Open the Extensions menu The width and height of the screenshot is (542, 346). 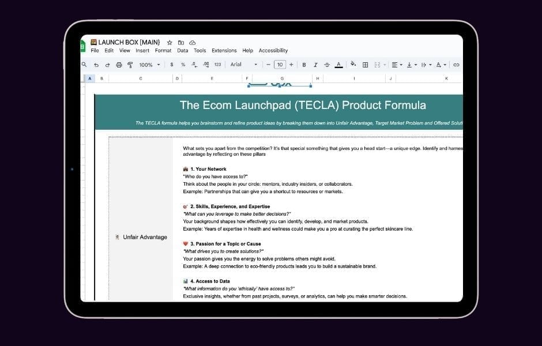[x=224, y=51]
